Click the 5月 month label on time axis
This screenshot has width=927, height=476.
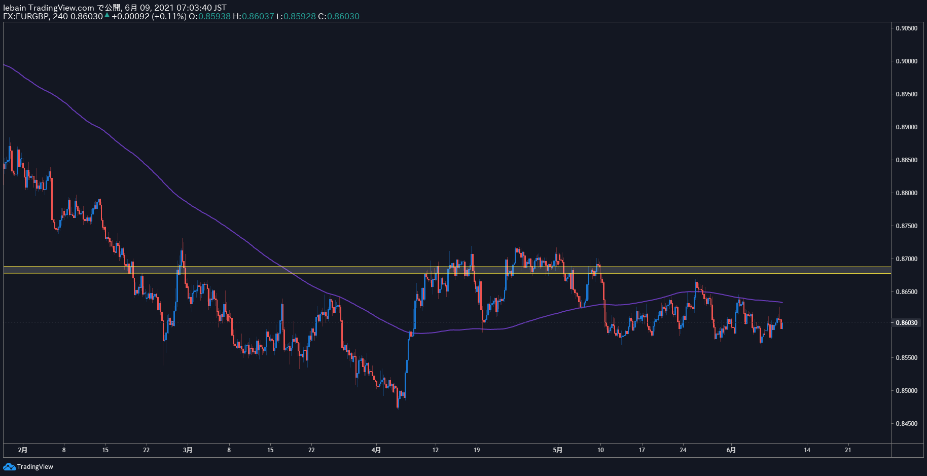[557, 450]
